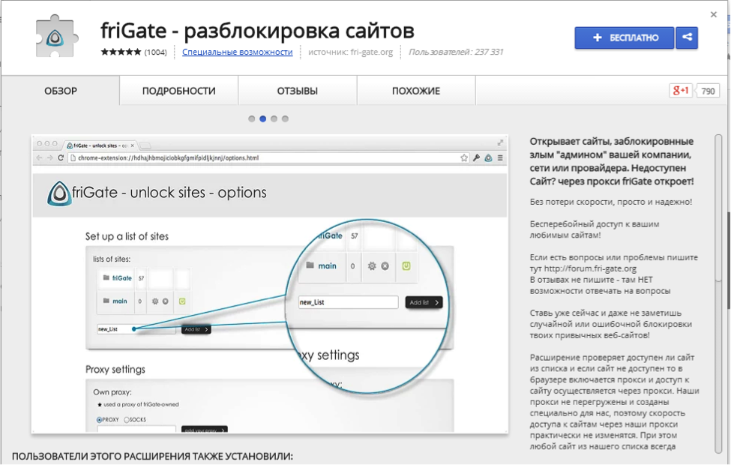Select the third screenshot carousel dot

click(274, 119)
